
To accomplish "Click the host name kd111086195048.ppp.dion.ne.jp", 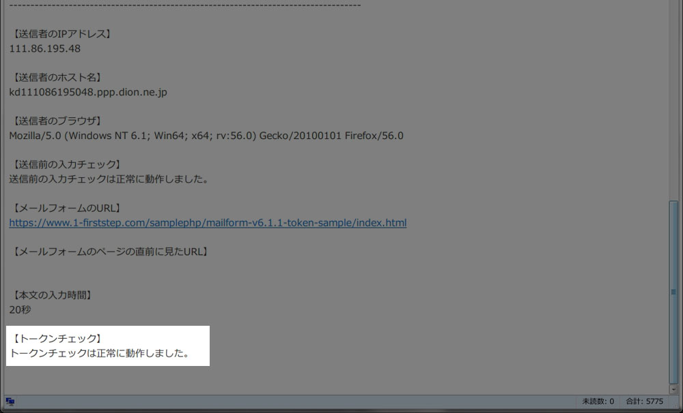I will point(88,92).
